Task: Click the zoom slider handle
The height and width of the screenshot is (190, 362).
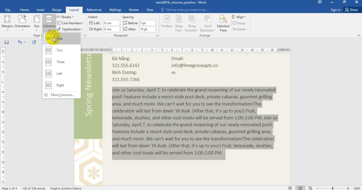Action: [333, 188]
